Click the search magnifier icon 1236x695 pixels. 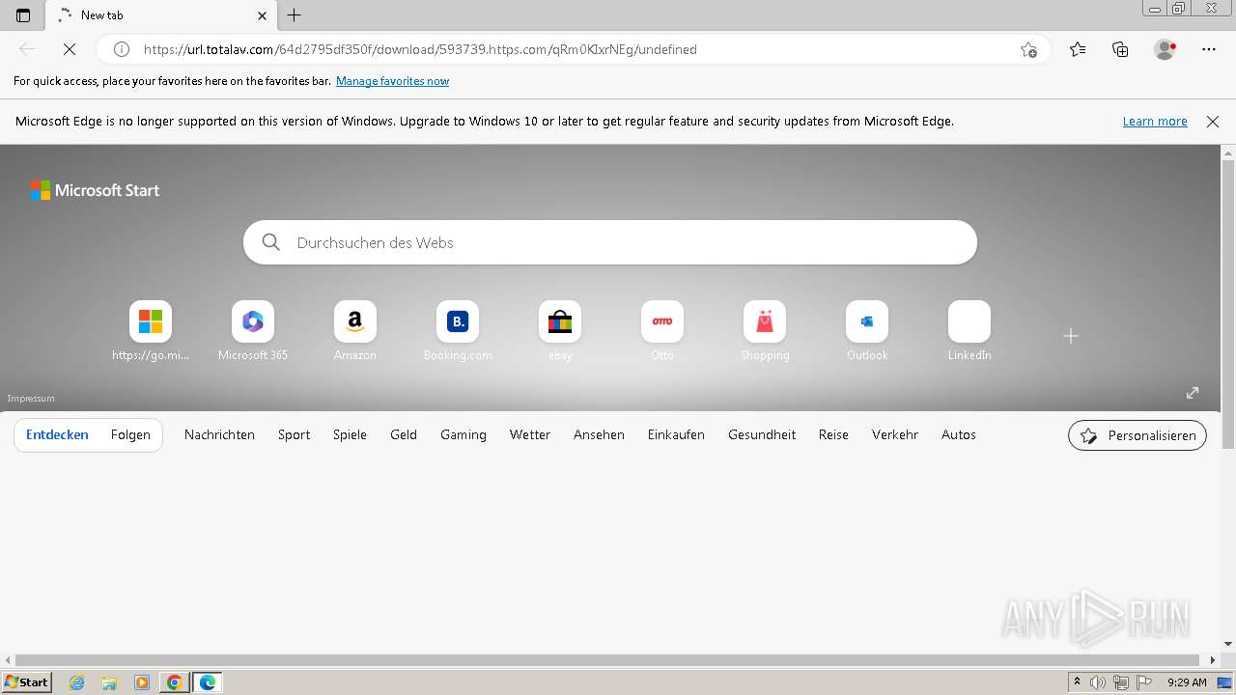(271, 242)
